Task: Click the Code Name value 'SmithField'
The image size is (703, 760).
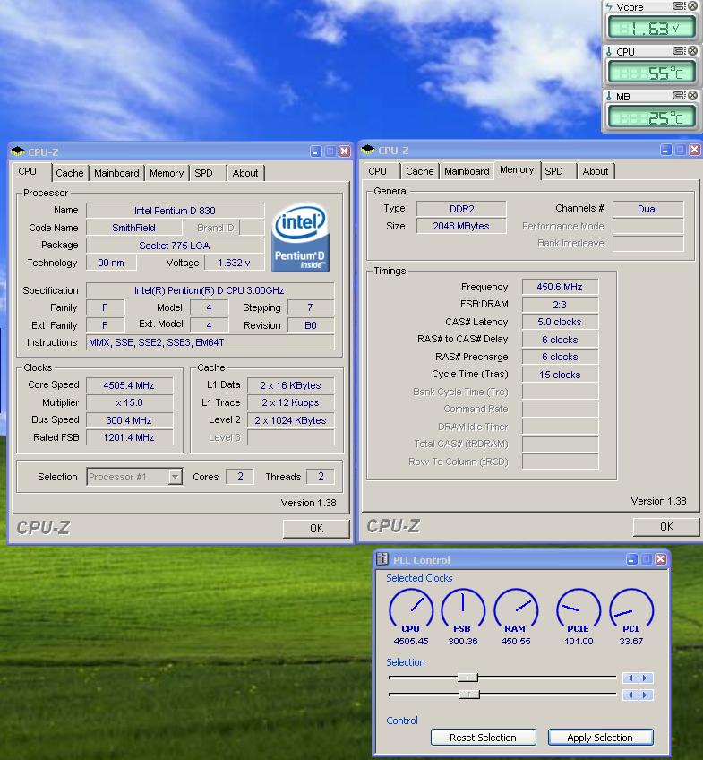Action: coord(133,228)
